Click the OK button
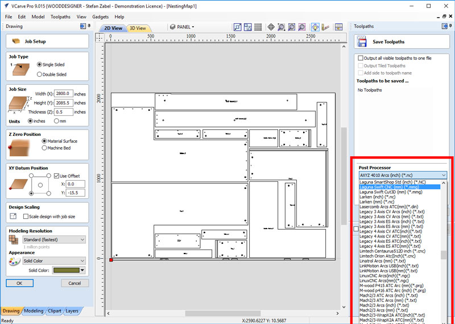The image size is (455, 324). [x=19, y=283]
